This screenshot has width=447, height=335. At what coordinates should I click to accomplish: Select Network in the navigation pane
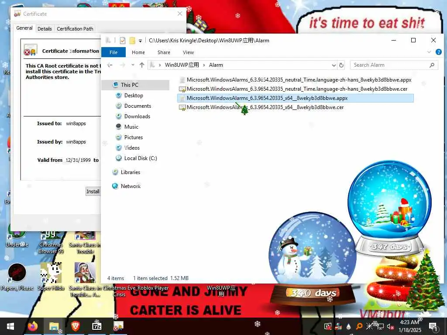point(130,186)
